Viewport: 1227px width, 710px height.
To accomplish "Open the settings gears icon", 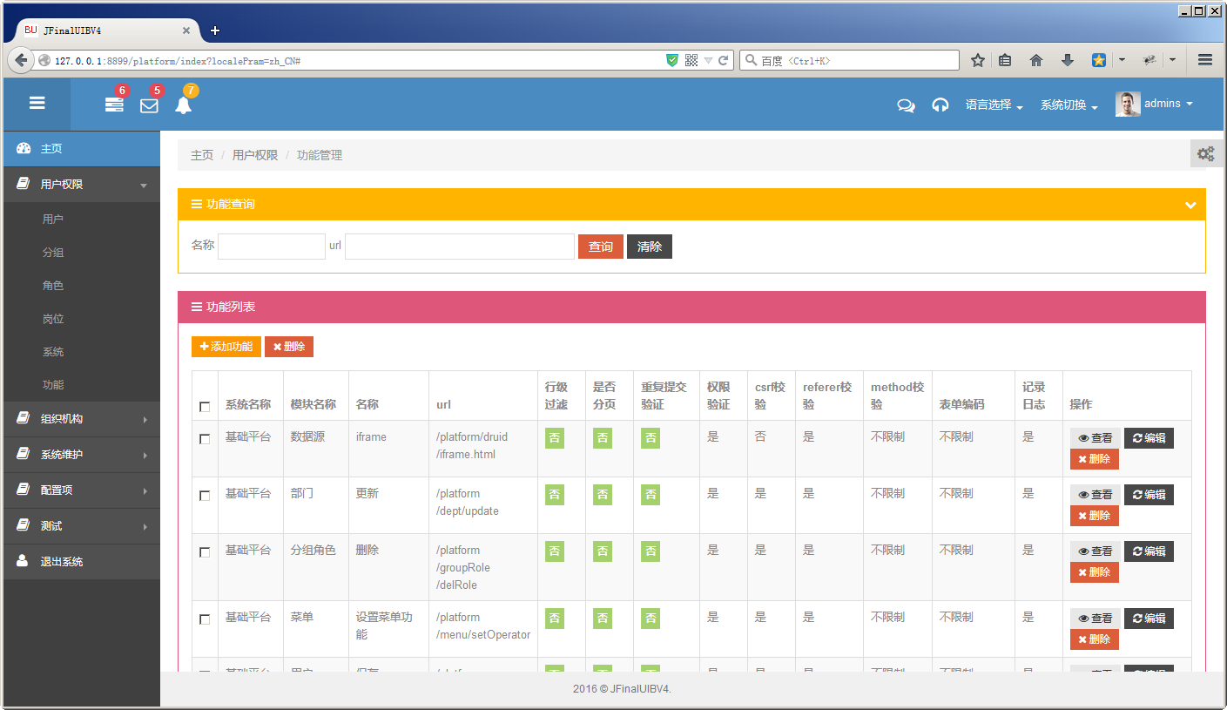I will tap(1206, 153).
